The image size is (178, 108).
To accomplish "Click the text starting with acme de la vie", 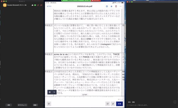I will click(87, 61).
